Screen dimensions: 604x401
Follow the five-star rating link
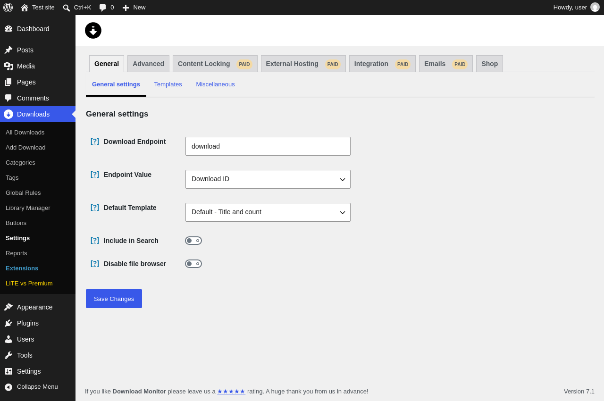coord(231,392)
